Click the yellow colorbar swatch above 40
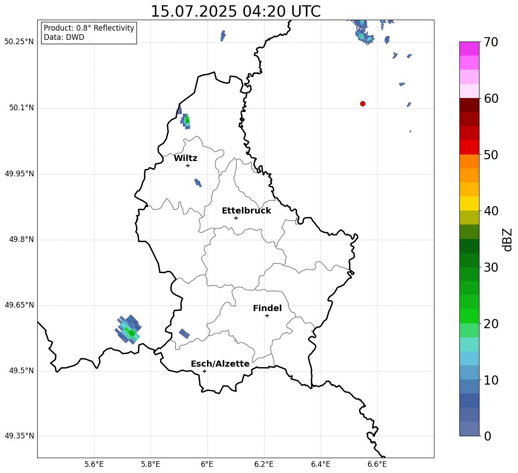Viewport: 518px width, 473px height. 469,203
